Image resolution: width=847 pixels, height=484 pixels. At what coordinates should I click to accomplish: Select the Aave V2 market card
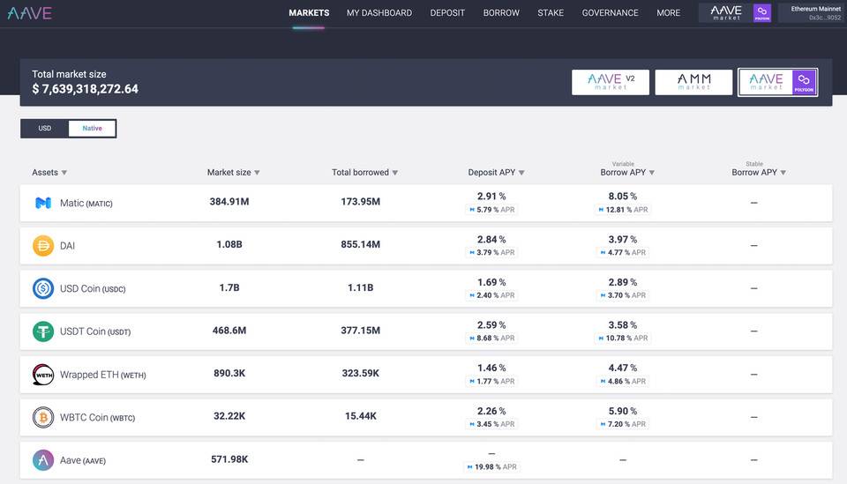[611, 82]
